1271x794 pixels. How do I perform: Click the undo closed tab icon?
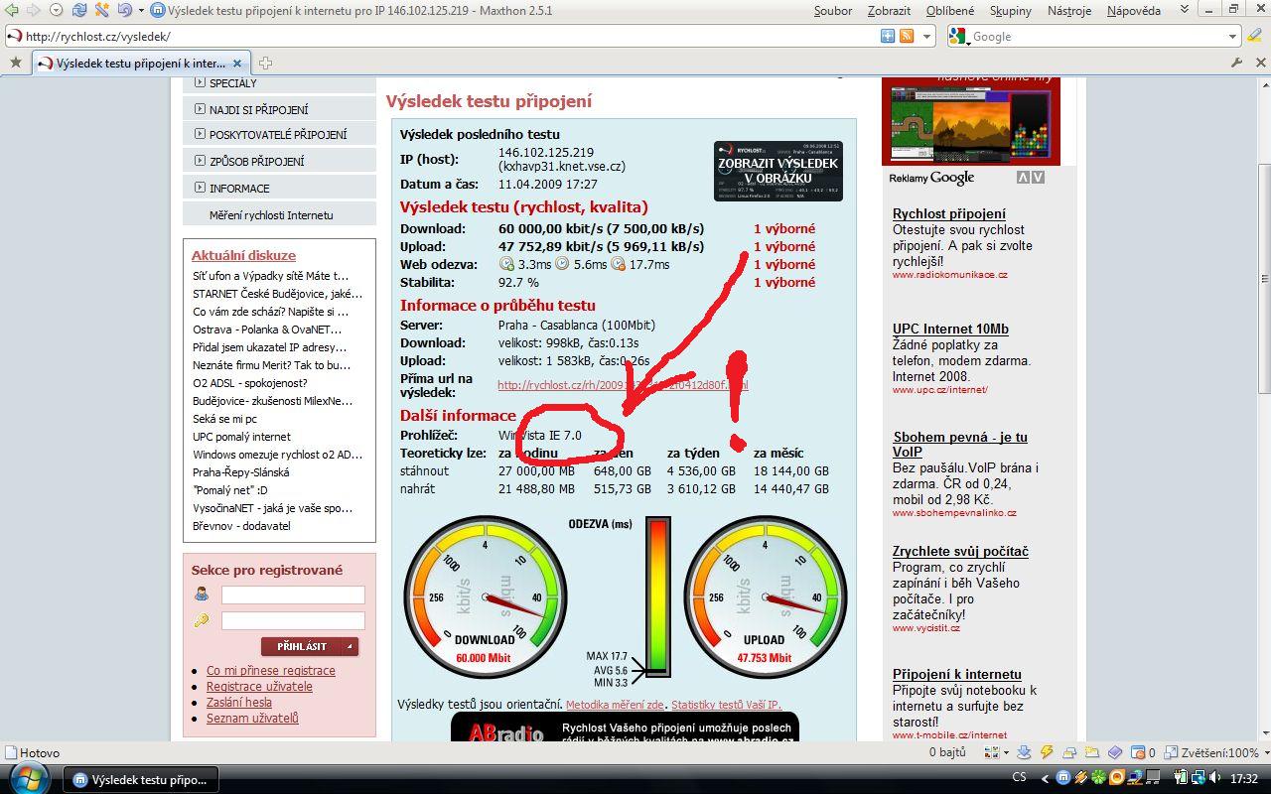pyautogui.click(x=124, y=11)
